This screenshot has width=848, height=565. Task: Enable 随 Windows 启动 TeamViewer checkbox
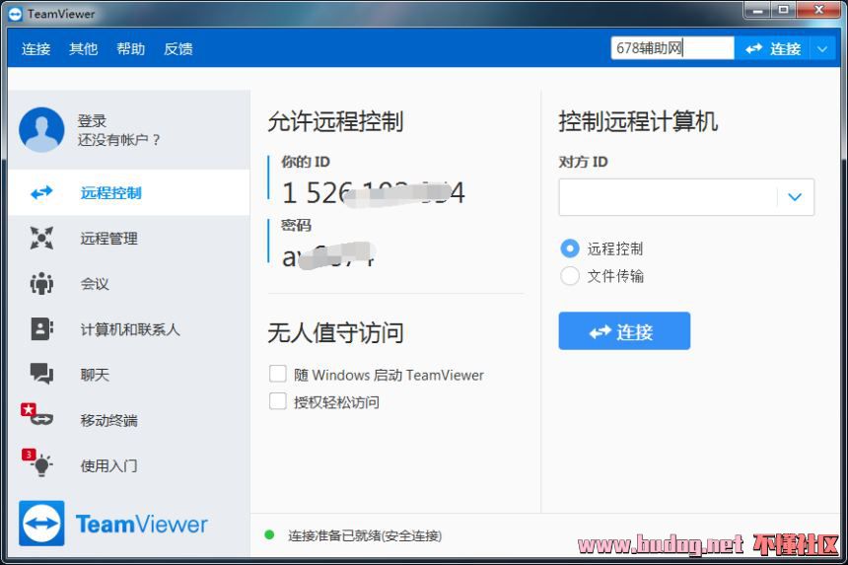[x=277, y=374]
